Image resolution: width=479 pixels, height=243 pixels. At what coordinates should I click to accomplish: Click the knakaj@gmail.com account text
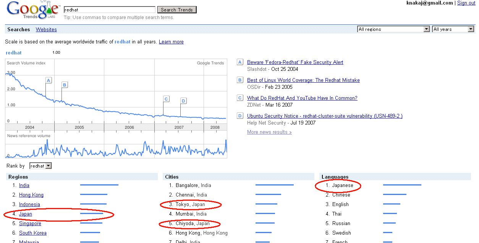(x=430, y=3)
